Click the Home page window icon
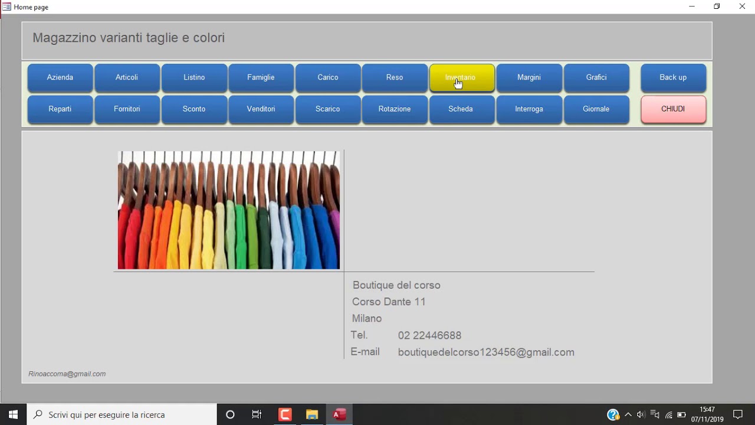The height and width of the screenshot is (425, 755). (x=6, y=7)
